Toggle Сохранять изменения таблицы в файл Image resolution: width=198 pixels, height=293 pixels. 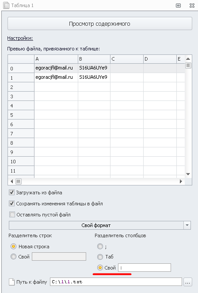click(12, 204)
